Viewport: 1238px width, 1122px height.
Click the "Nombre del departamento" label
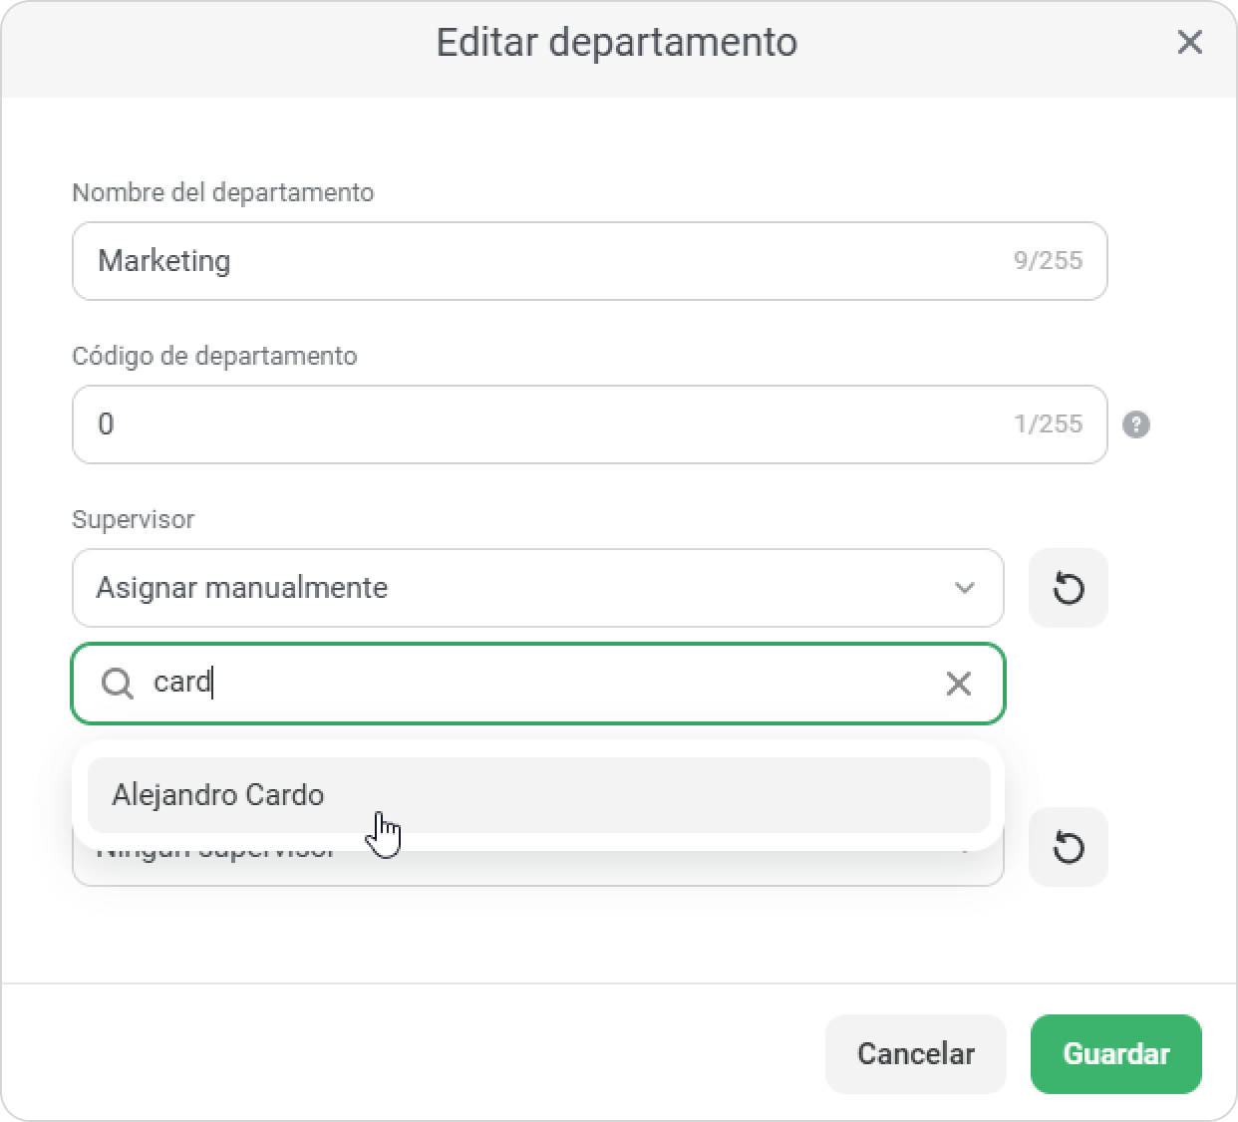coord(223,192)
